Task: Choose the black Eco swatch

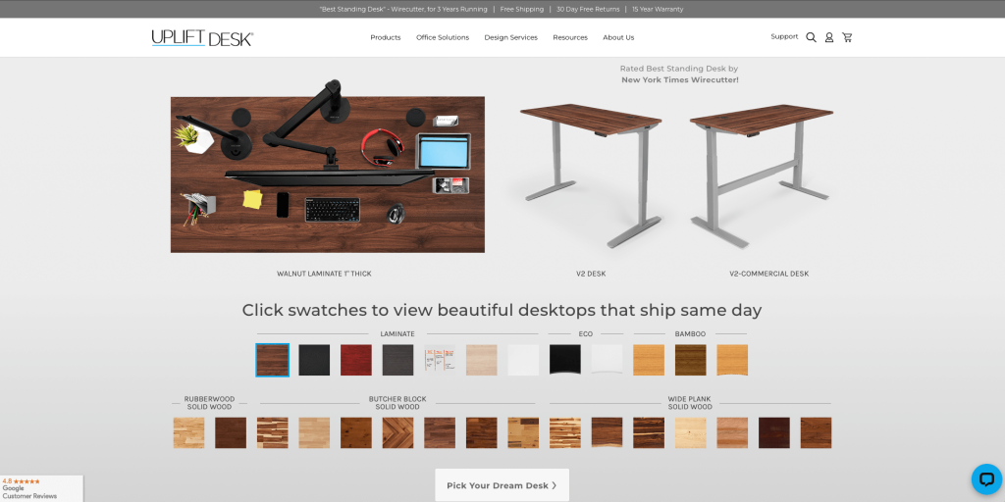Action: 565,360
